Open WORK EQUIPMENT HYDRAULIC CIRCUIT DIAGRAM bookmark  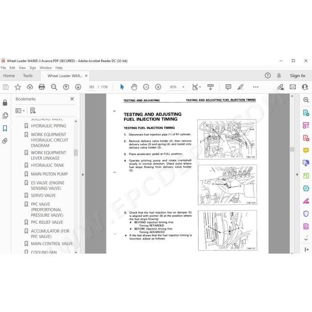click(49, 140)
